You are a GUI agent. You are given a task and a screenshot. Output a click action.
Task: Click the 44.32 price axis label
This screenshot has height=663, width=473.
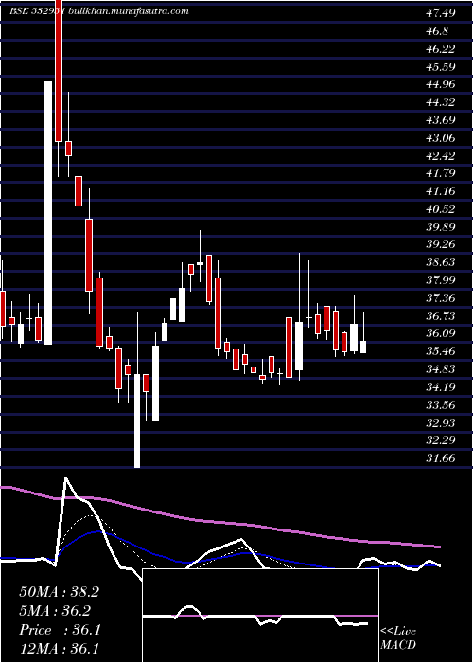point(441,102)
